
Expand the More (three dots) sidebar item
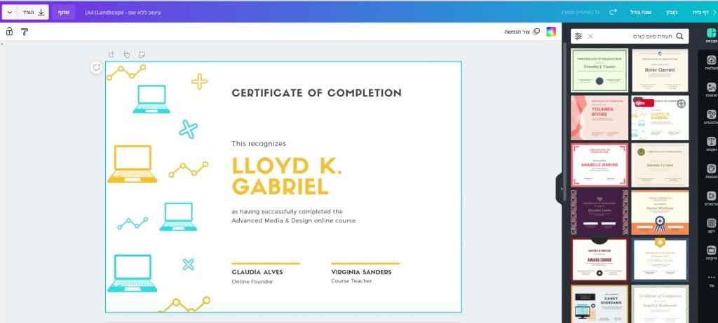click(x=711, y=280)
